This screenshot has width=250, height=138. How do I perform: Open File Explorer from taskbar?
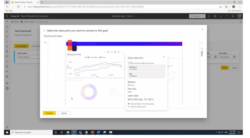pyautogui.click(x=68, y=132)
